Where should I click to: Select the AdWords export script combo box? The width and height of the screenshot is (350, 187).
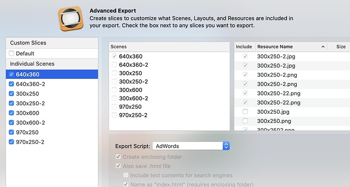pyautogui.click(x=191, y=146)
